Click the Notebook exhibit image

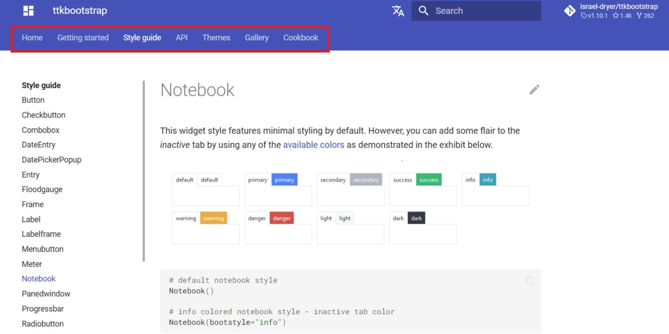tap(351, 208)
